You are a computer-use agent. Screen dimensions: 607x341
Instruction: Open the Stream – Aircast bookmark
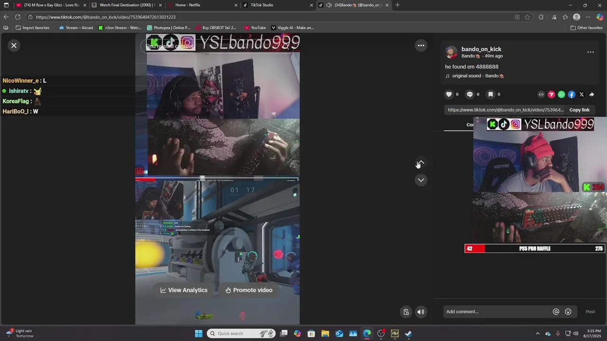(76, 28)
